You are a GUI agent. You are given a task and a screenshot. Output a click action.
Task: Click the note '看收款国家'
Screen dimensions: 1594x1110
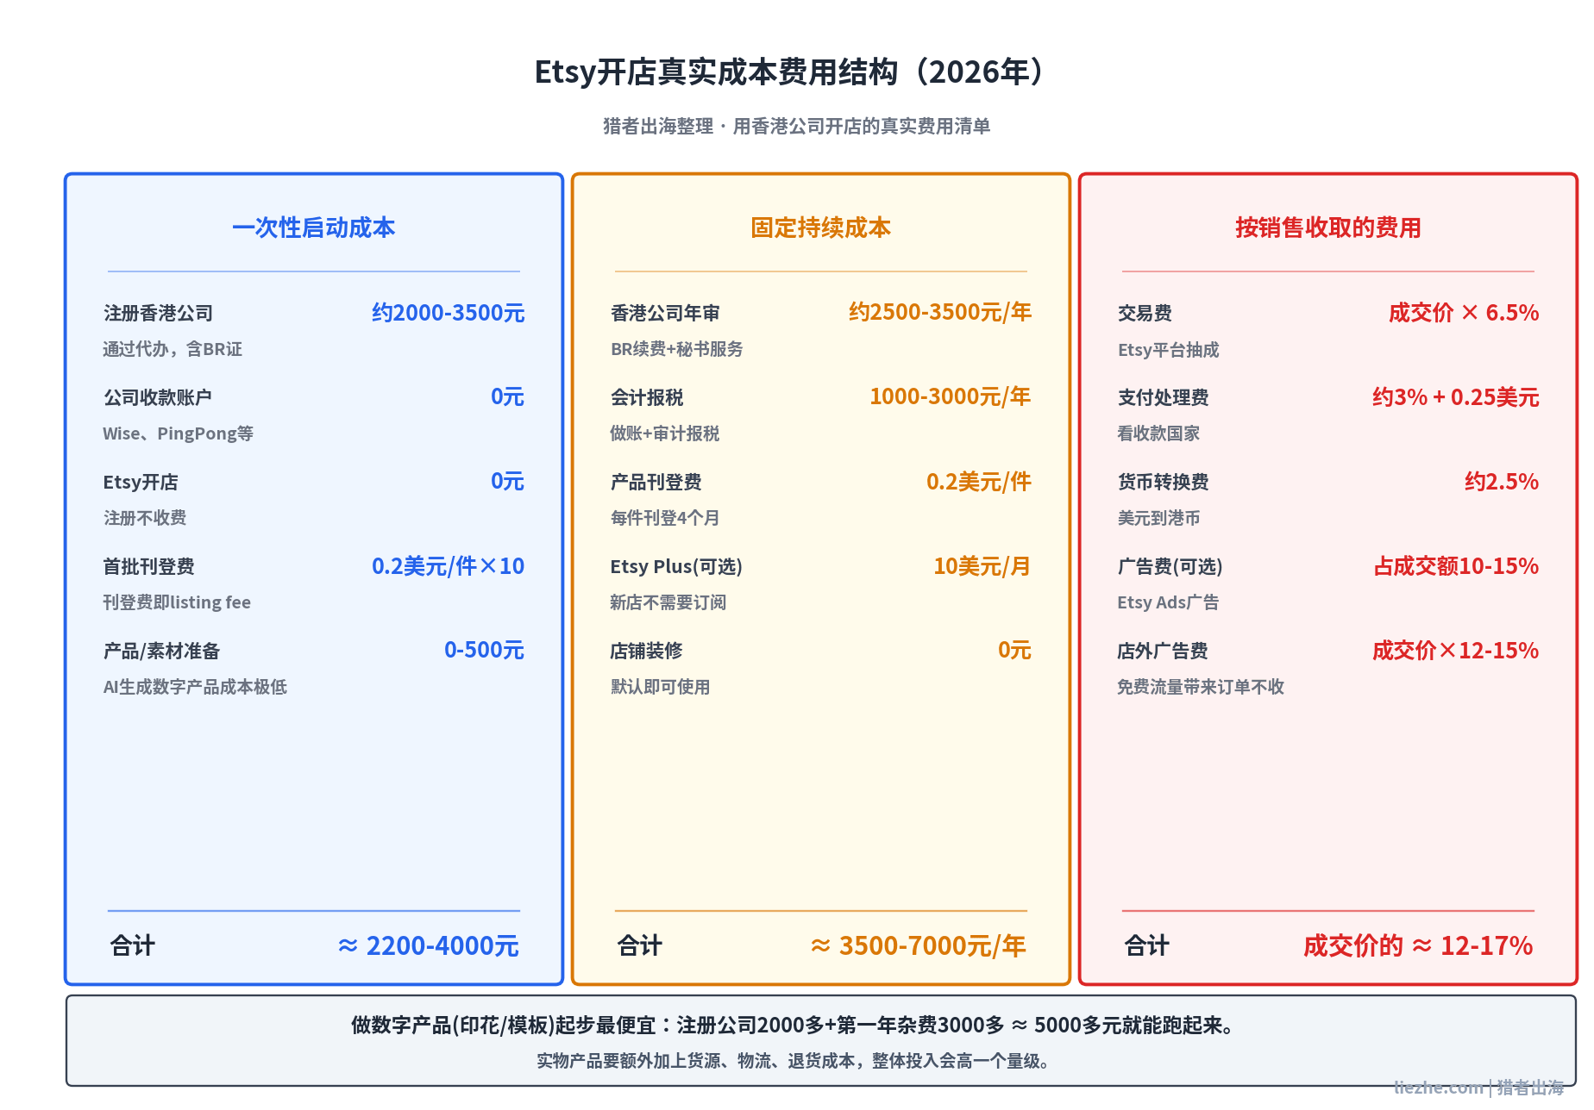(x=1159, y=433)
